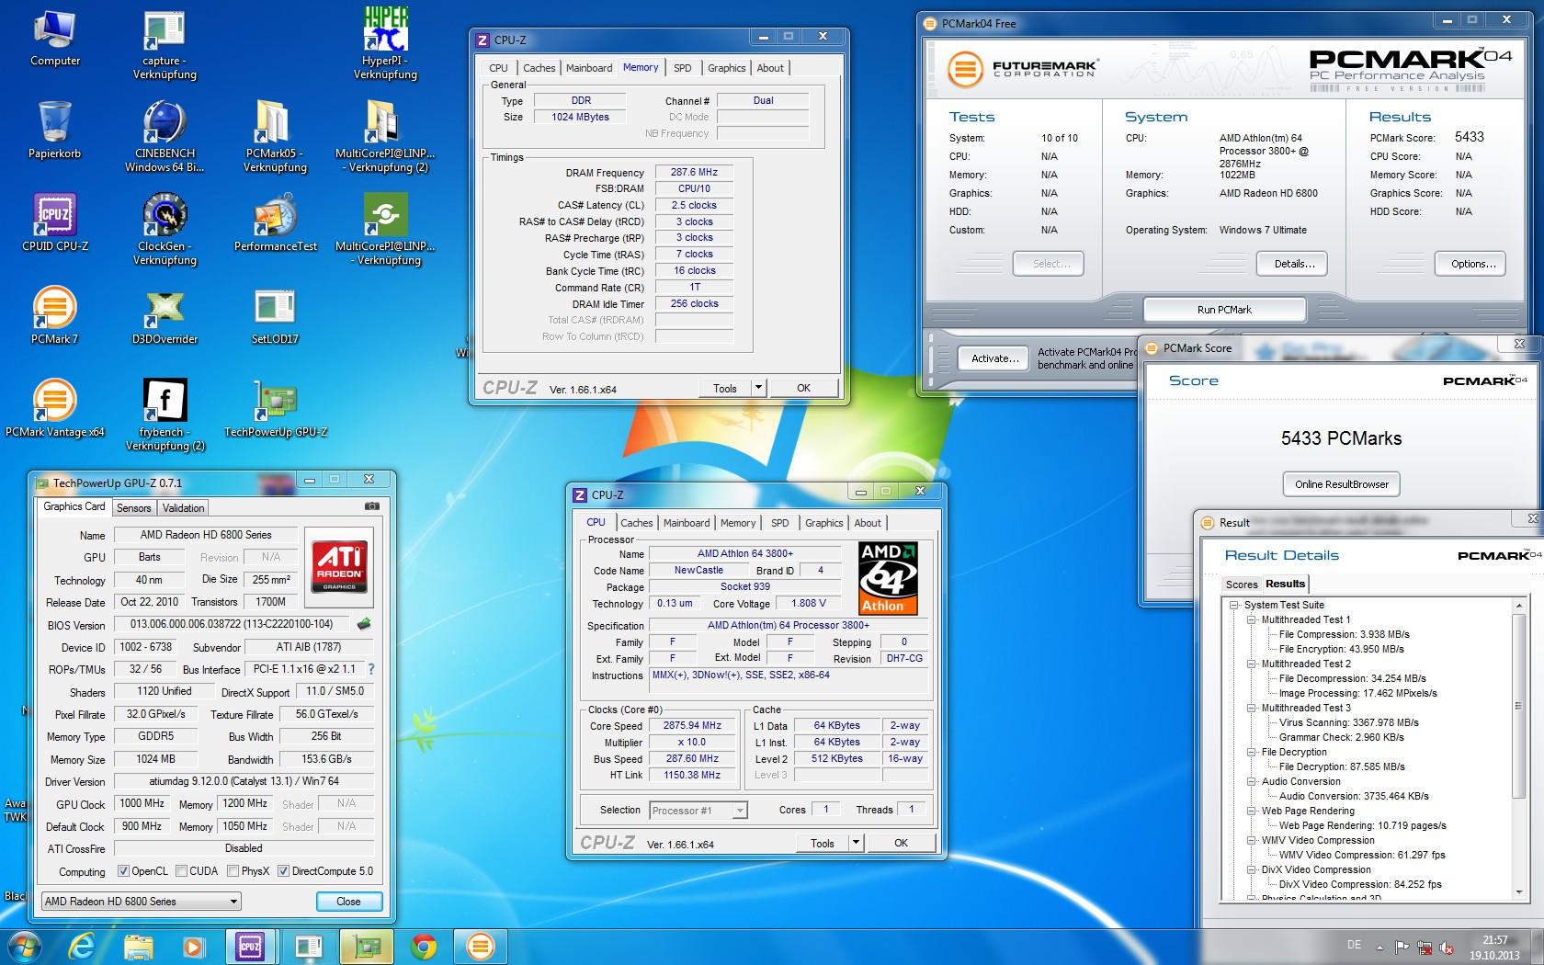Screen dimensions: 1544x965
Task: Launch the TechPowerUp GPU-Z desktop shortcut
Action: point(276,407)
